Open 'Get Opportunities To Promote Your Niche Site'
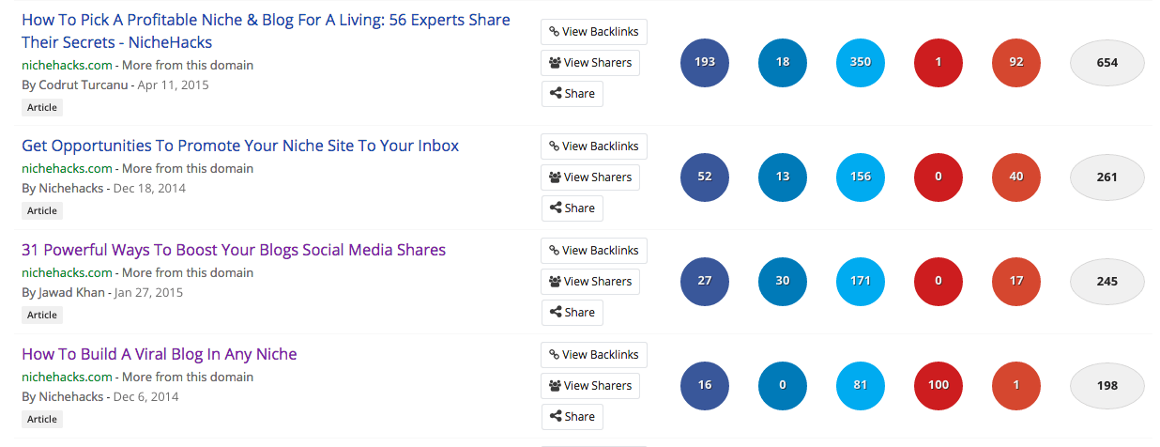The width and height of the screenshot is (1160, 447). click(240, 146)
